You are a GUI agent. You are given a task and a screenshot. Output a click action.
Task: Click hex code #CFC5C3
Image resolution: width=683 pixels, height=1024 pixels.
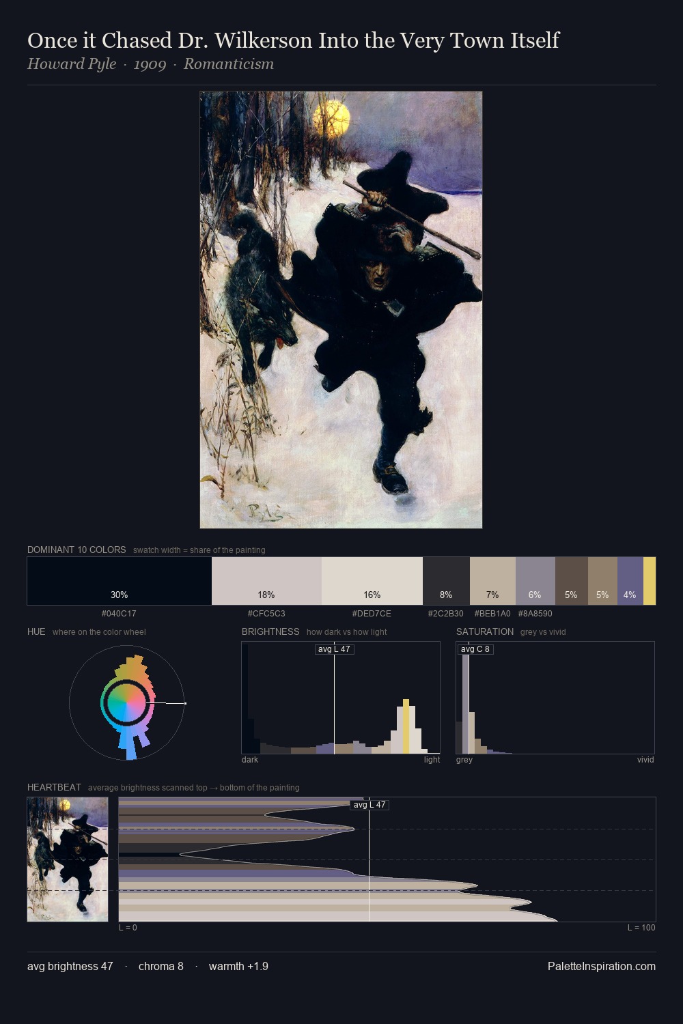[266, 614]
